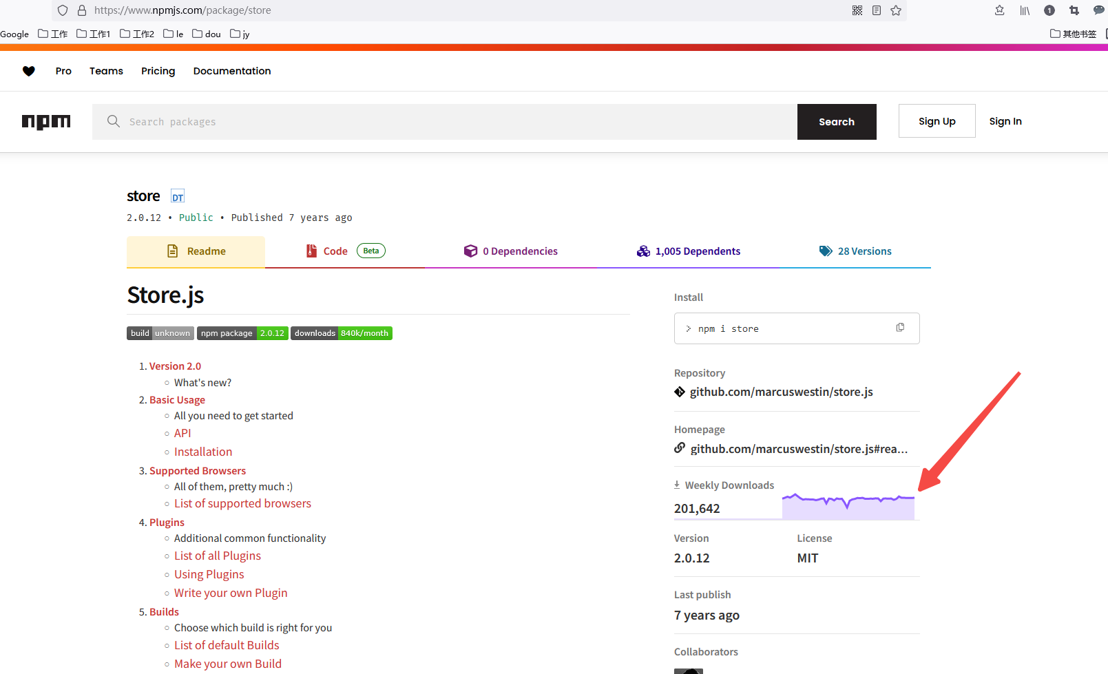Switch to the 0 Dependencies tab
The image size is (1108, 674).
click(x=511, y=251)
